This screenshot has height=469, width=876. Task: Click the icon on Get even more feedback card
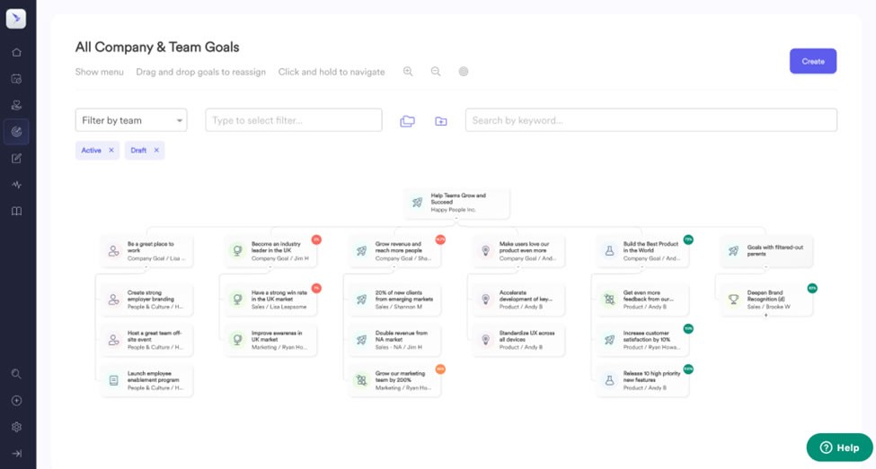click(609, 300)
